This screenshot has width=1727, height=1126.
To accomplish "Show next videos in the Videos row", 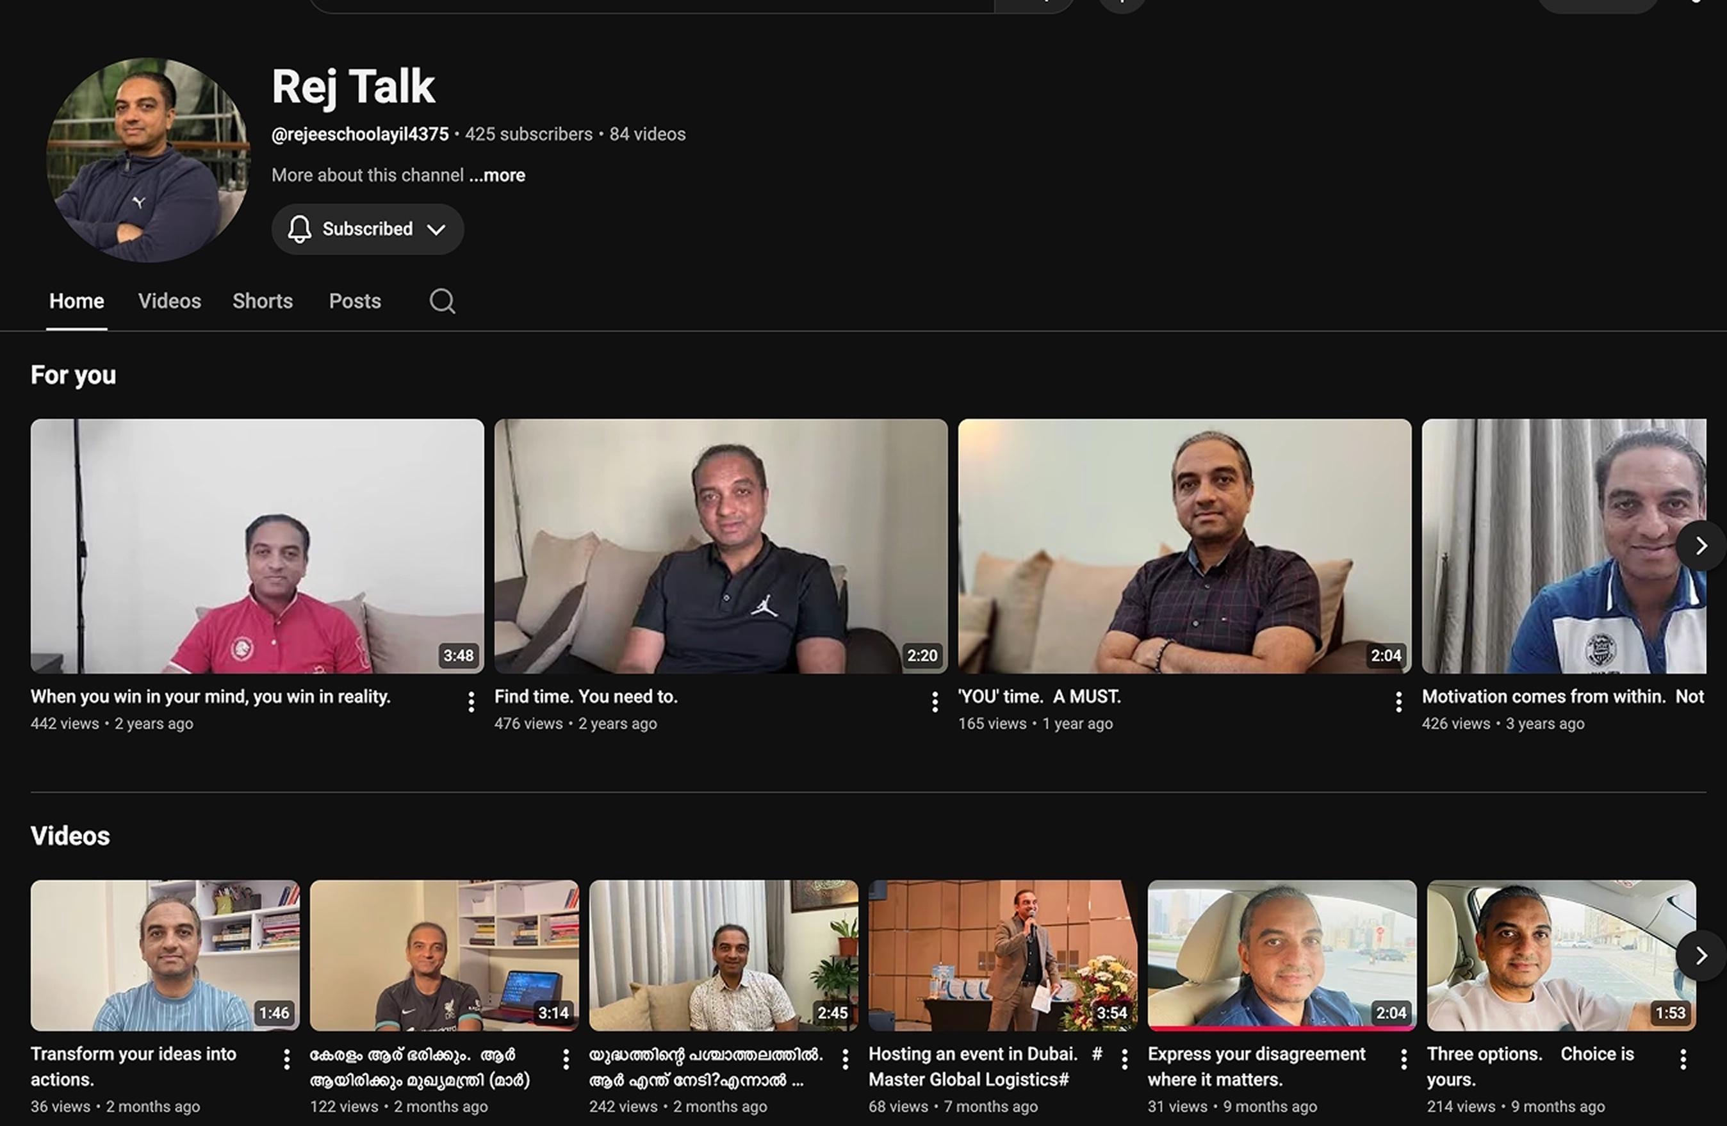I will [1701, 956].
